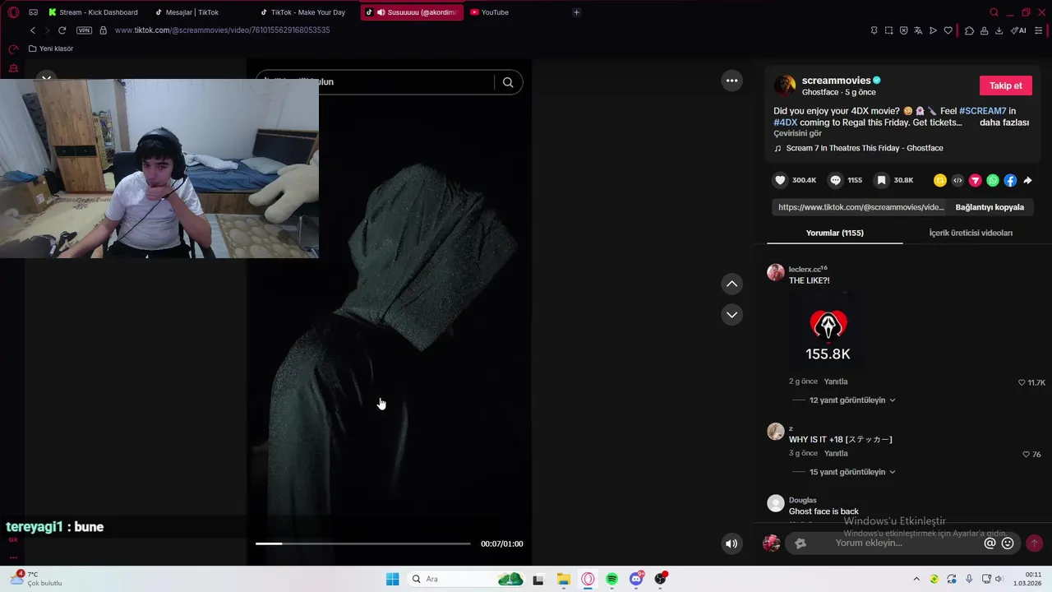The height and width of the screenshot is (592, 1052).
Task: Open the Yeni klasör bookmarks folder
Action: (x=51, y=49)
